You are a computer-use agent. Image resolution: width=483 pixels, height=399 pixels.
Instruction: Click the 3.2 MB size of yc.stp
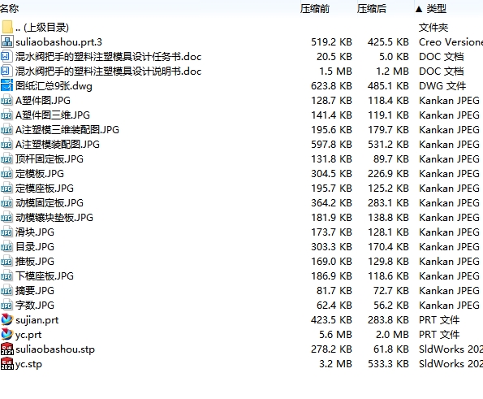click(335, 364)
